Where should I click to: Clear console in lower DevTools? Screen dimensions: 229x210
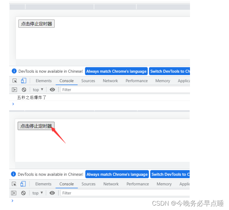pos(23,193)
